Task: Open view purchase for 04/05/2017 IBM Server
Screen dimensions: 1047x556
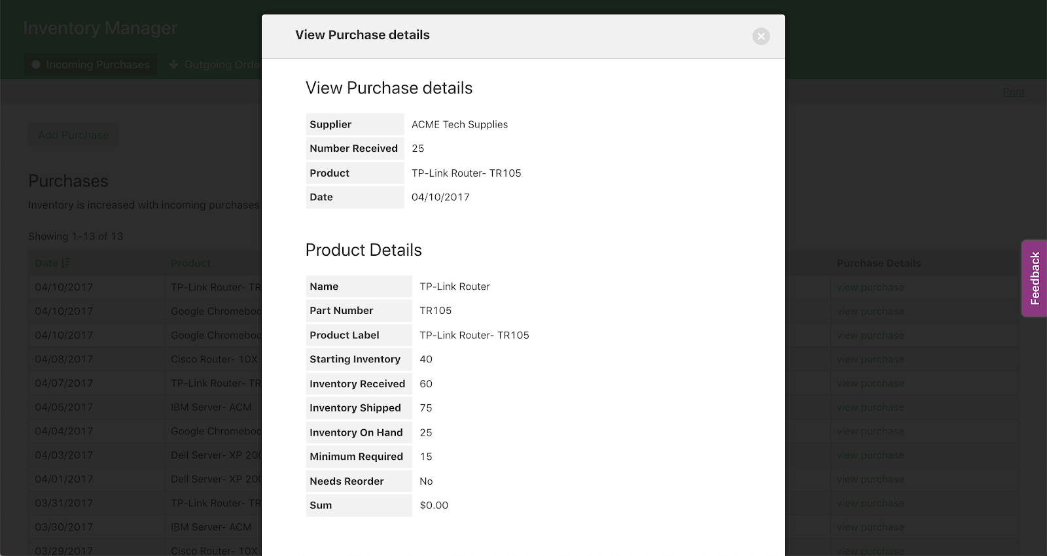Action: 870,407
